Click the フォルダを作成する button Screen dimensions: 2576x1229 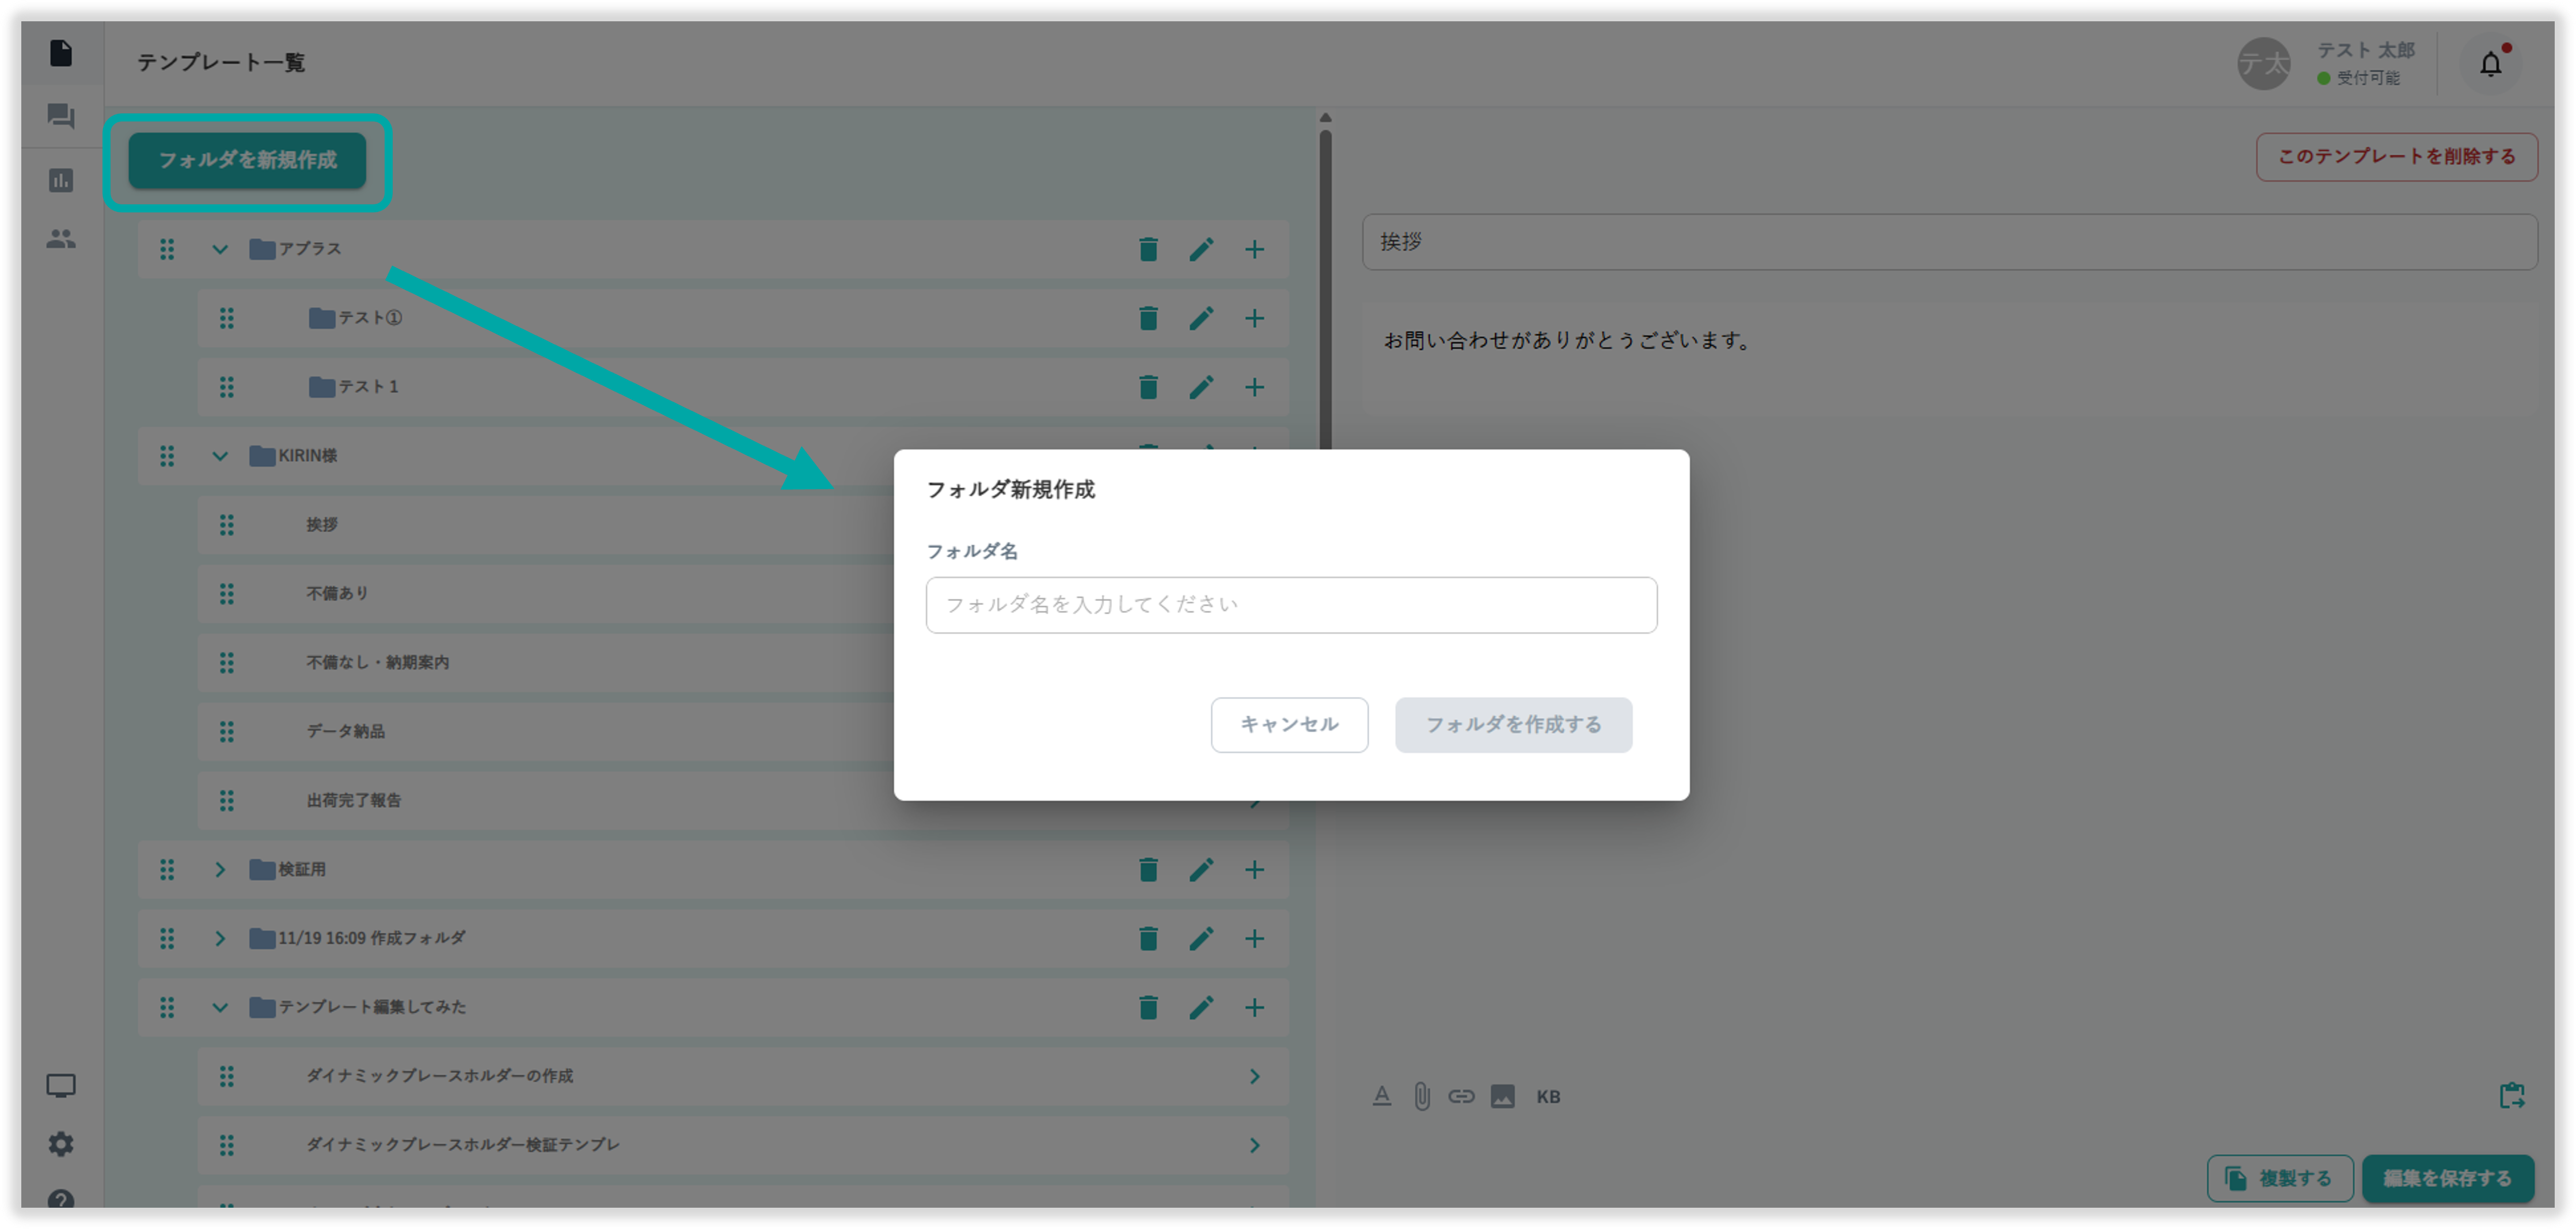point(1513,725)
